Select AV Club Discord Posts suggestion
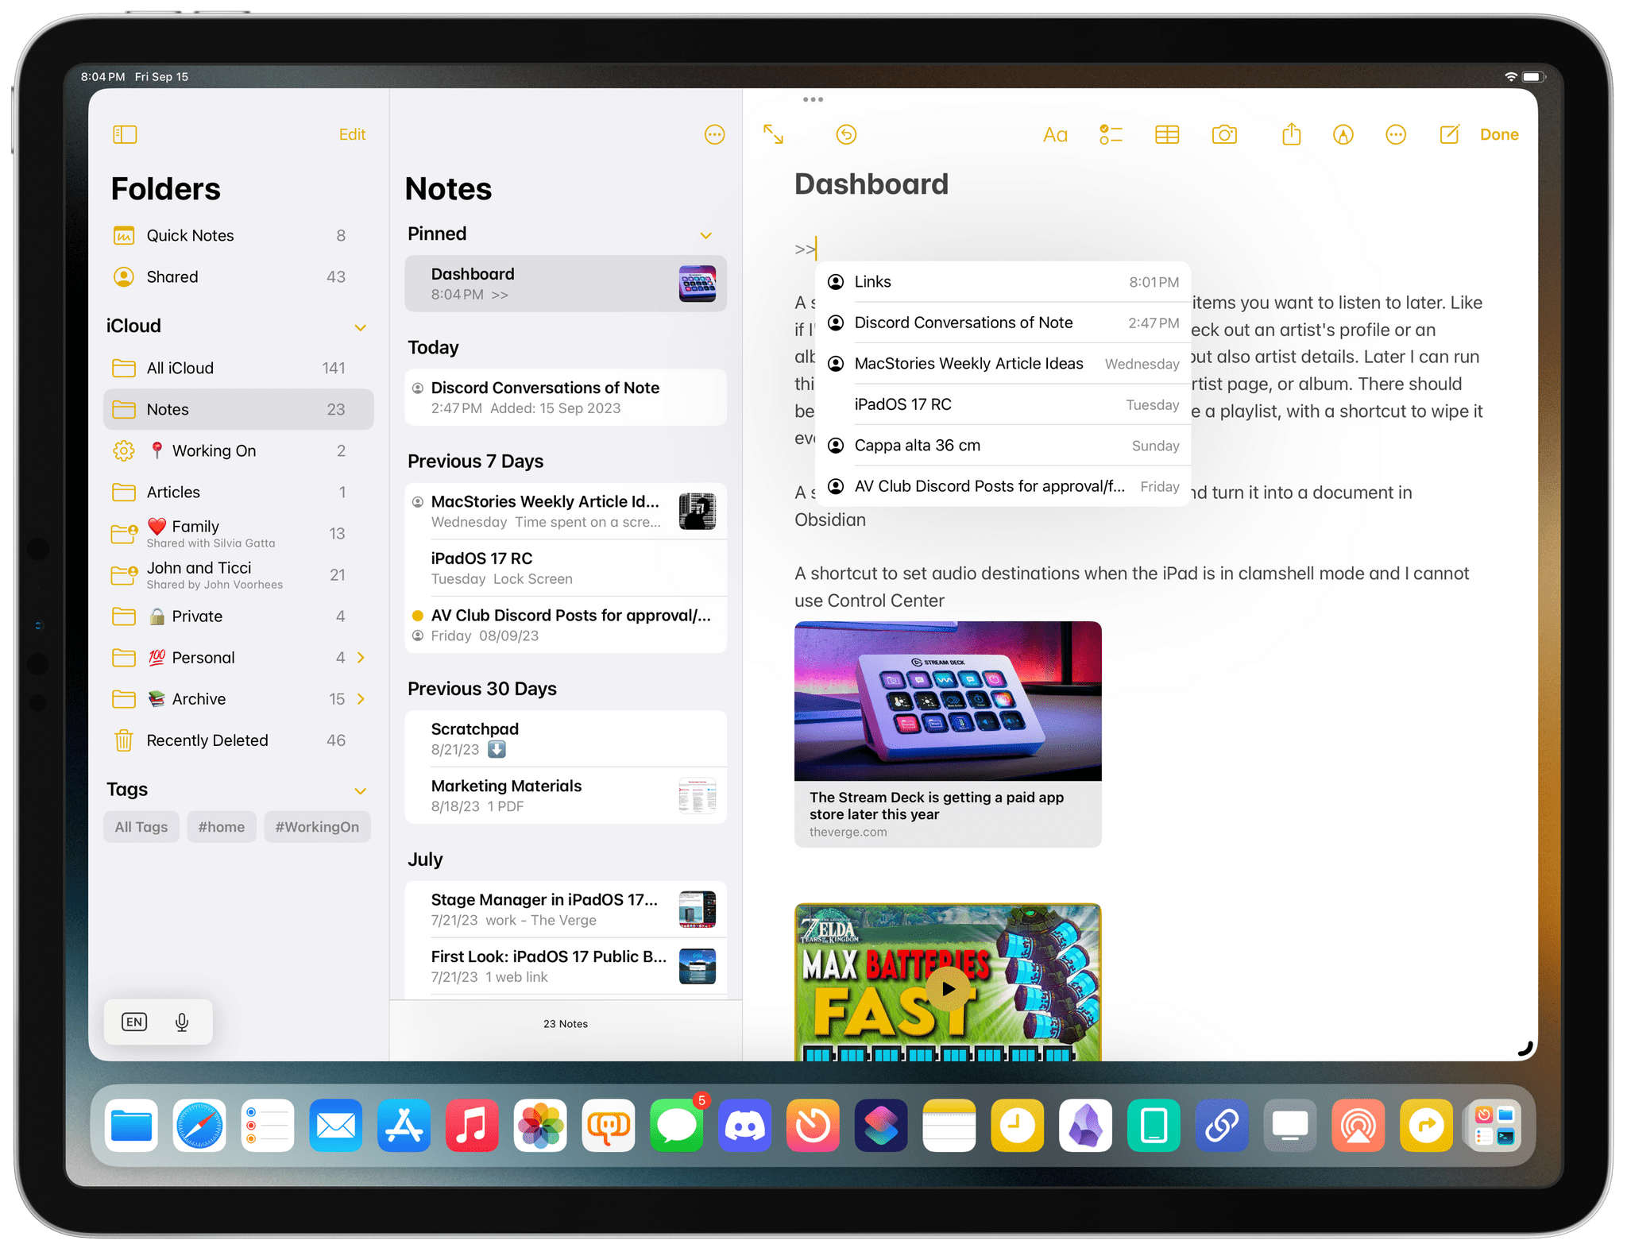The image size is (1627, 1252). 1003,486
